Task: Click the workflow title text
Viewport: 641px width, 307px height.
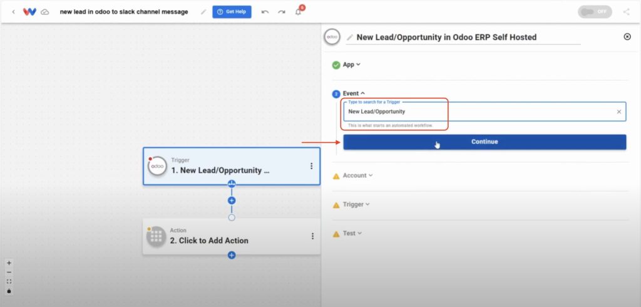Action: [124, 12]
